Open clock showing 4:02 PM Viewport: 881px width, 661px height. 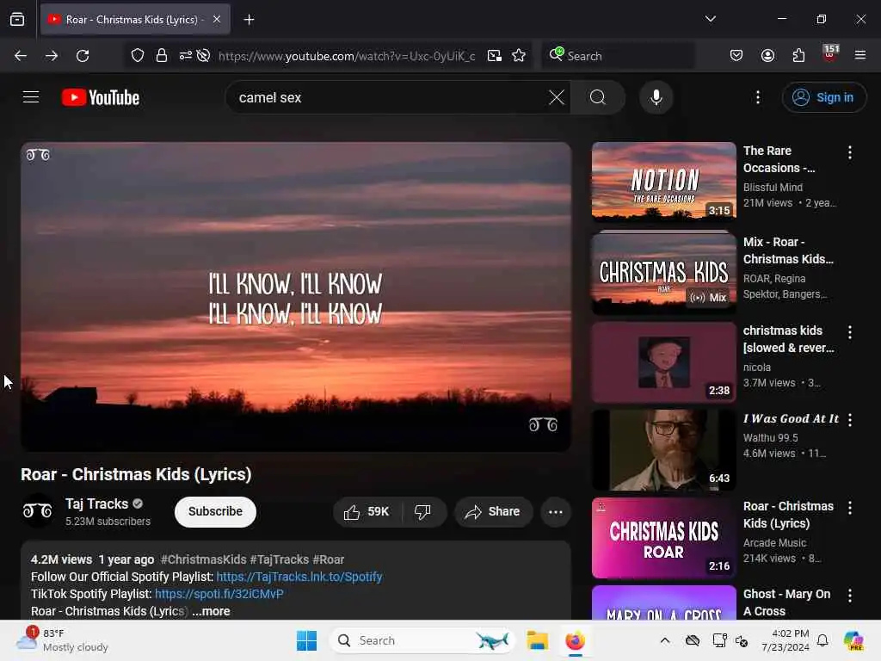[785, 640]
